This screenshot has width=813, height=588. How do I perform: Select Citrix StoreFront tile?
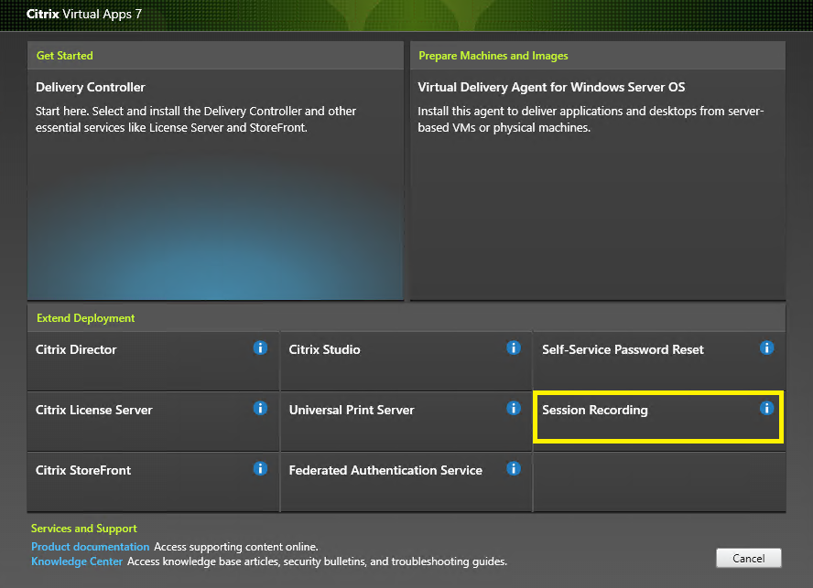tap(153, 482)
